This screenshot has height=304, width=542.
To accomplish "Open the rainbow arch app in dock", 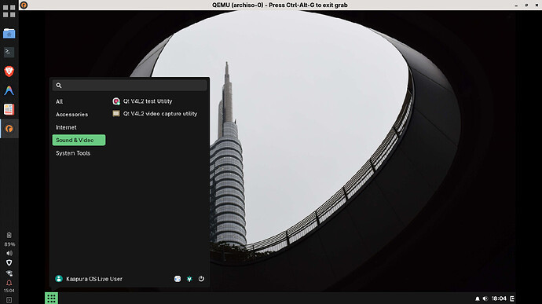I will pyautogui.click(x=9, y=90).
